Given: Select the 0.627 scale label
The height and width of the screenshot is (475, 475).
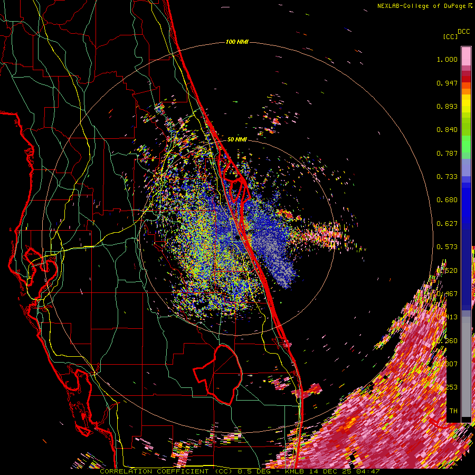Looking at the screenshot, I should click(x=447, y=224).
